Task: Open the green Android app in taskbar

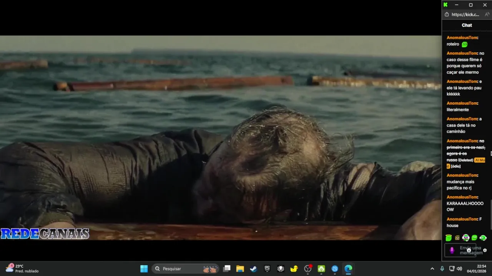Action: point(321,269)
